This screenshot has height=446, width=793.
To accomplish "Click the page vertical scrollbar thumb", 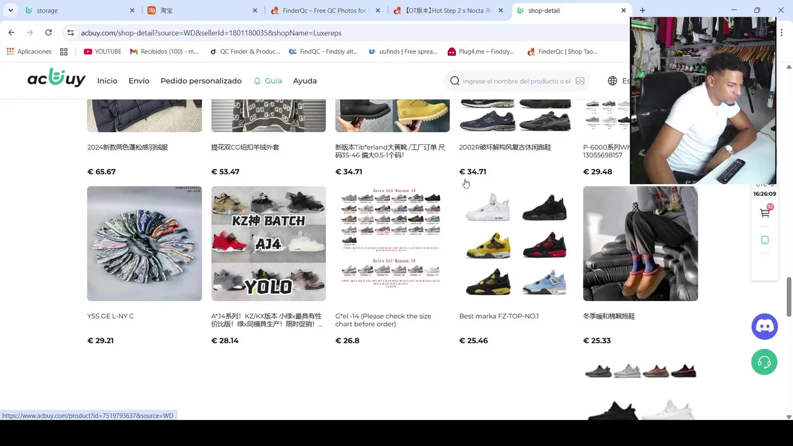I will pos(789,297).
